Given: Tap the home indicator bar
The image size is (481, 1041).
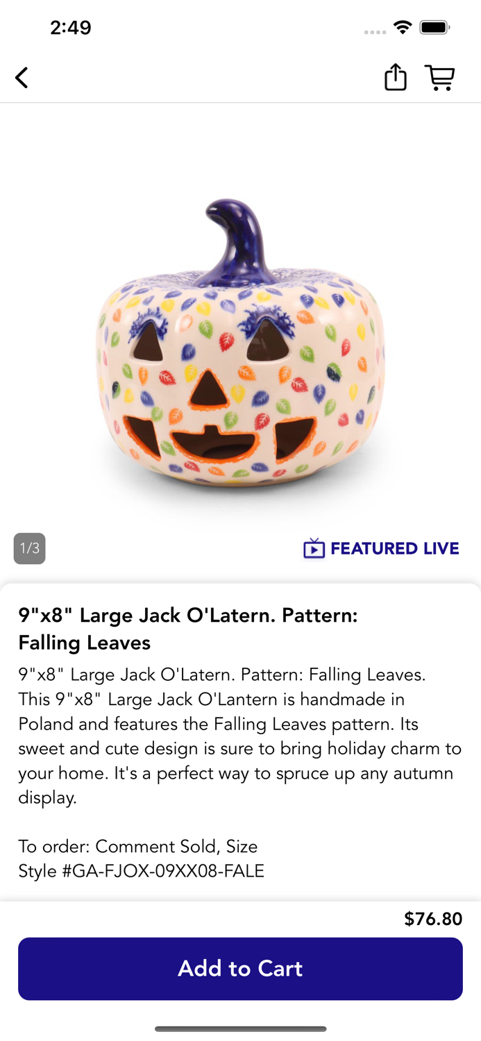Looking at the screenshot, I should tap(240, 1029).
